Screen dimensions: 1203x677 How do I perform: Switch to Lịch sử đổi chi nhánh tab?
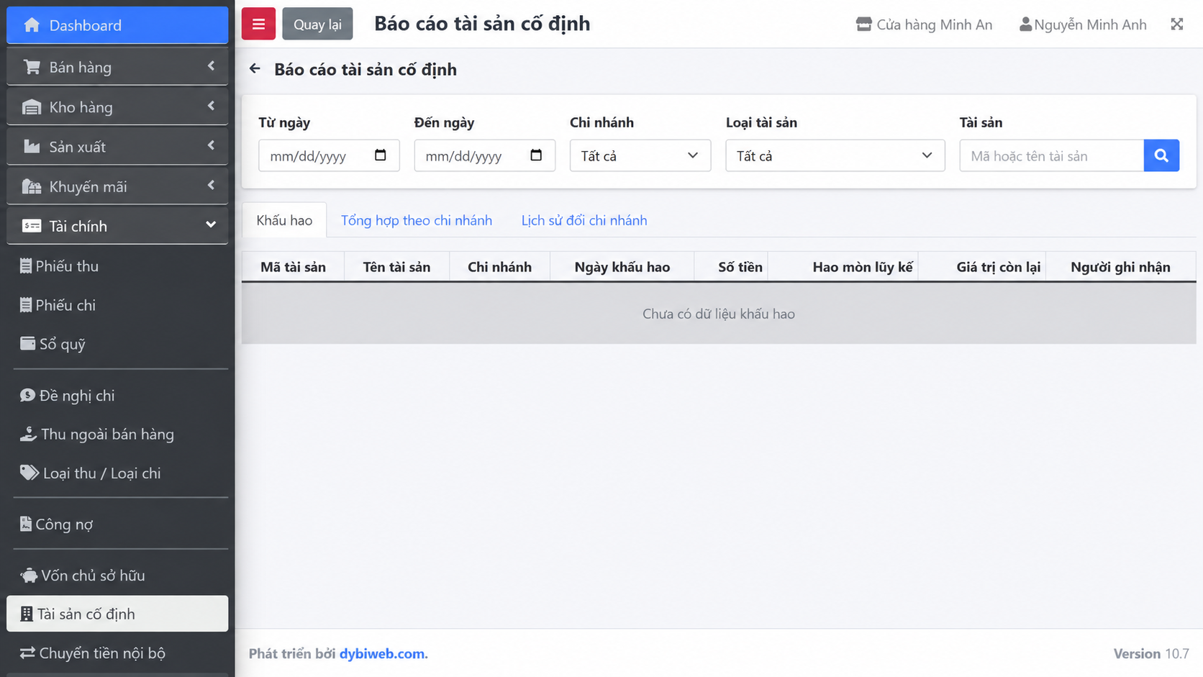click(x=584, y=220)
